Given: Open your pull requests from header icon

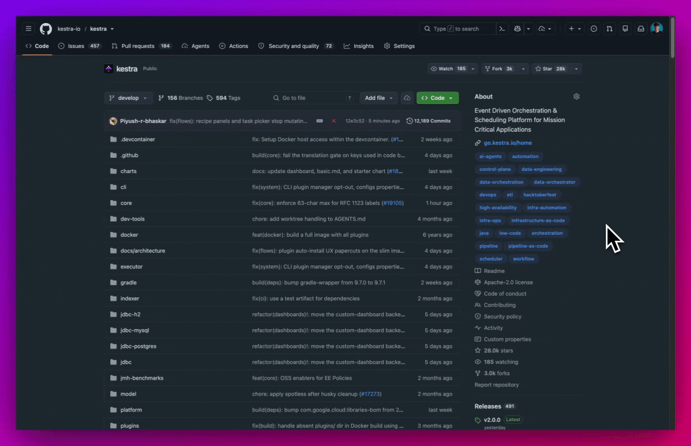Looking at the screenshot, I should point(609,28).
